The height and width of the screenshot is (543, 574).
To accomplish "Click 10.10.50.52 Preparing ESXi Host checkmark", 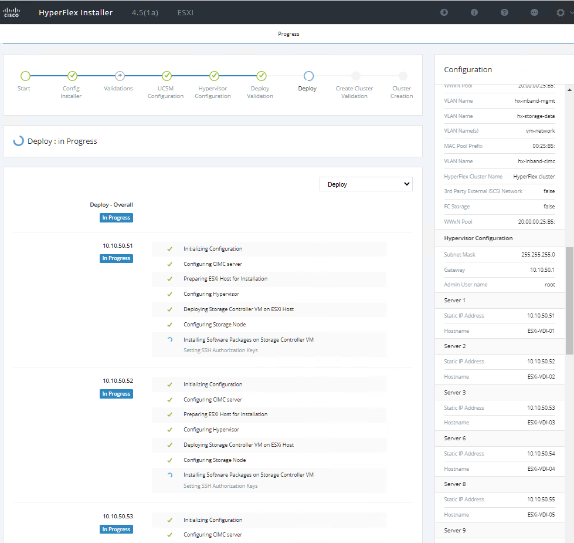I will [170, 414].
